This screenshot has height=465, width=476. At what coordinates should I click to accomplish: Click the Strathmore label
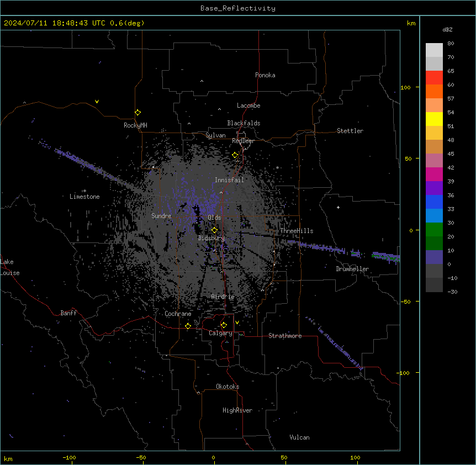tap(285, 336)
